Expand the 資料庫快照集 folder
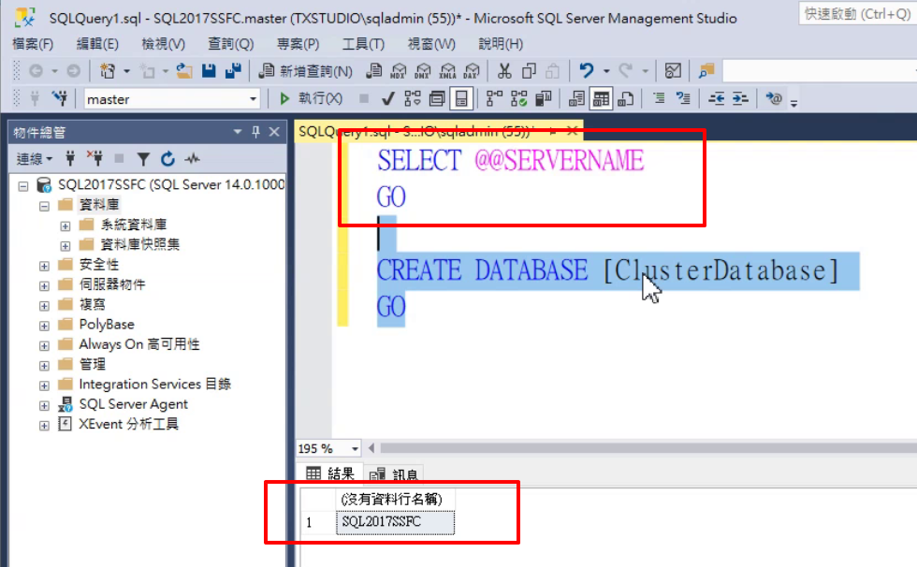 [x=65, y=246]
